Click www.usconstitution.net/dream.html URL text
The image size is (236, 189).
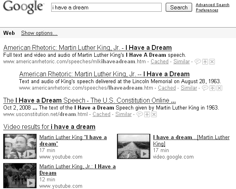click(45, 114)
